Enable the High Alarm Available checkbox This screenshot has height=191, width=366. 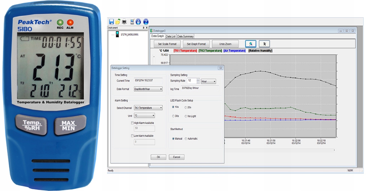tap(133, 123)
